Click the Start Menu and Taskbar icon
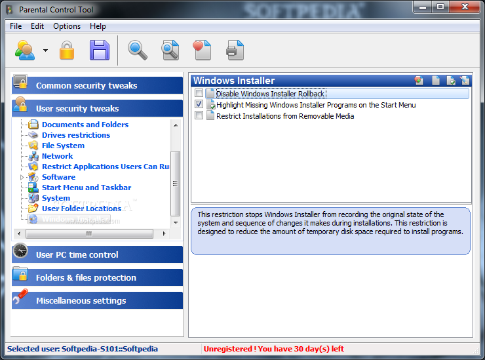 (x=33, y=188)
